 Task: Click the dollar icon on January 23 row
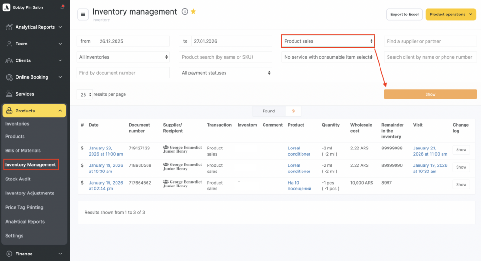(82, 148)
